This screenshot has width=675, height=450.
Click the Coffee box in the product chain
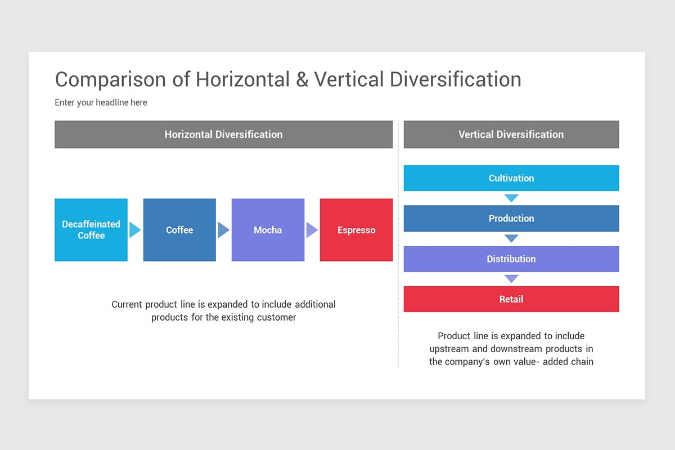click(179, 230)
